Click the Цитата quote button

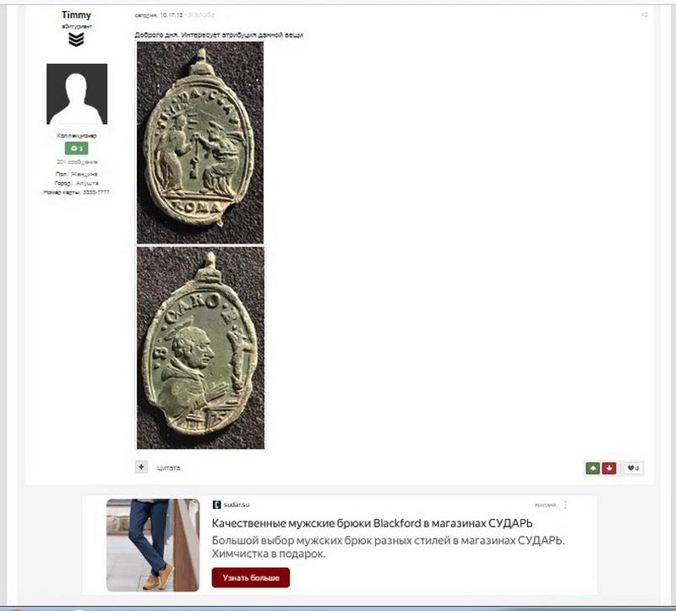pos(168,468)
